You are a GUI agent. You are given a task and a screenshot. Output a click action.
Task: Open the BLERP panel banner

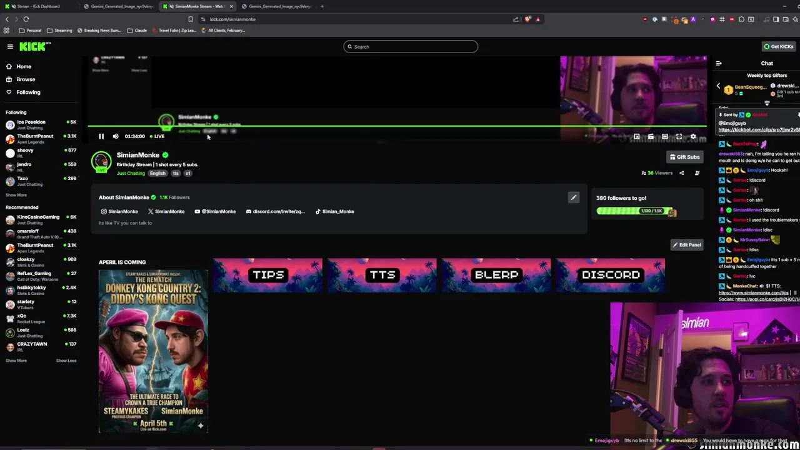click(x=496, y=275)
